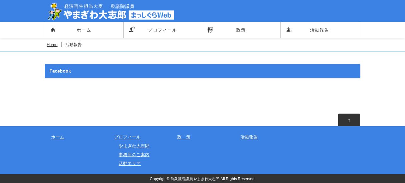Click the copyright text in footer bar
Viewport: 405px width, 183px height.
[x=202, y=179]
